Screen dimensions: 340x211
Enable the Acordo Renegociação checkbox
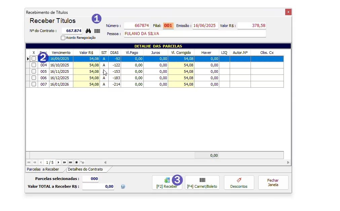tap(63, 38)
